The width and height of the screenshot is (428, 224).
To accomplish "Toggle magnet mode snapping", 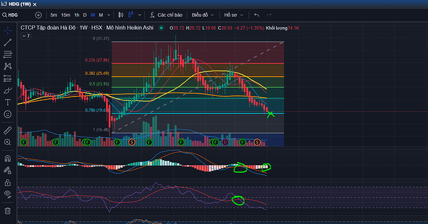I will pyautogui.click(x=7, y=158).
